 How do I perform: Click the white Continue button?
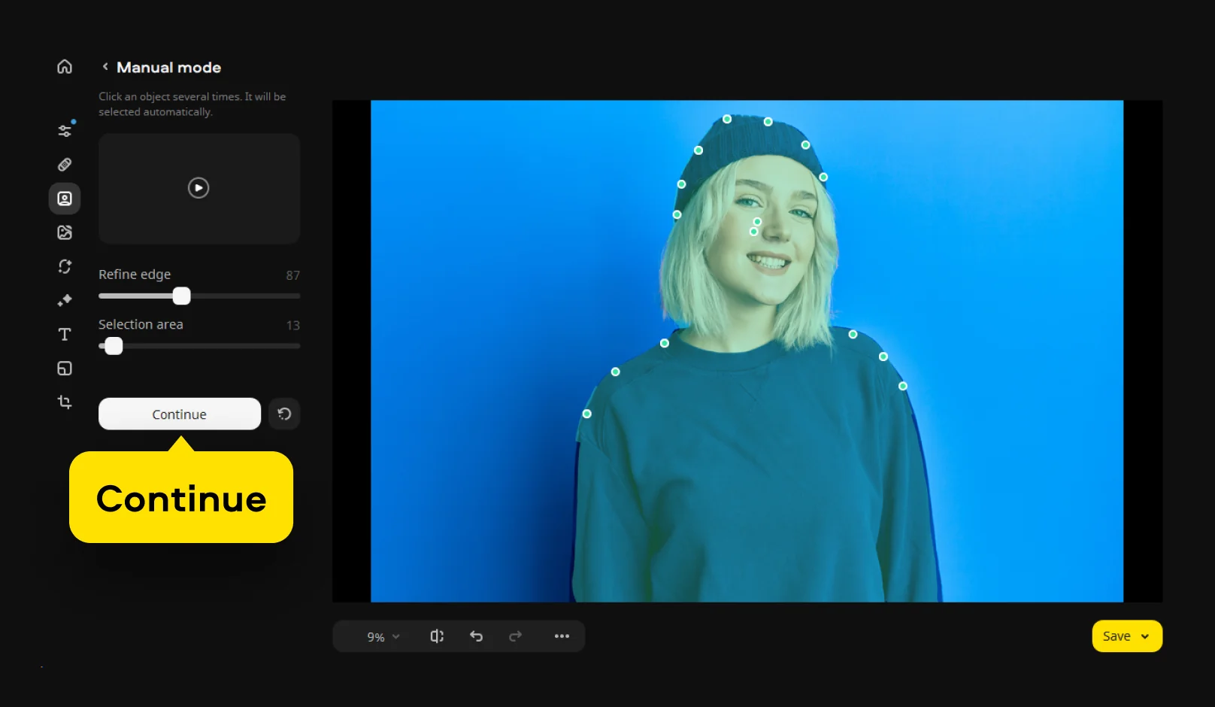pos(180,414)
